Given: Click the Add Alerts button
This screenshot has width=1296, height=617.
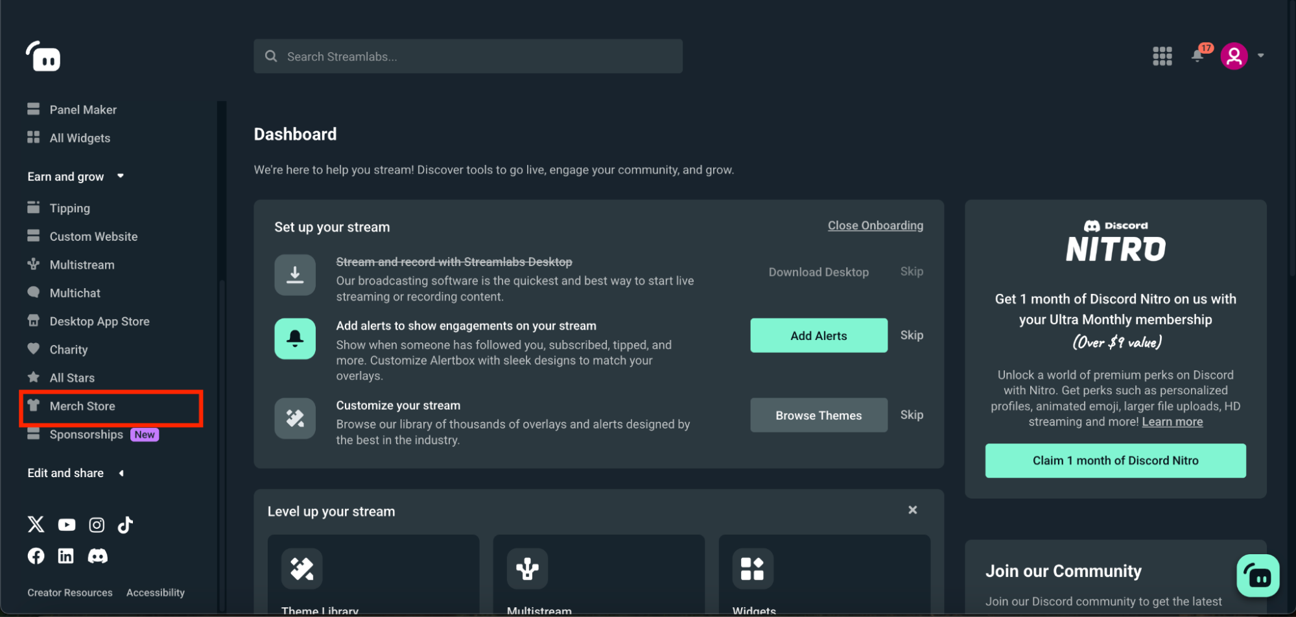Looking at the screenshot, I should [x=818, y=335].
